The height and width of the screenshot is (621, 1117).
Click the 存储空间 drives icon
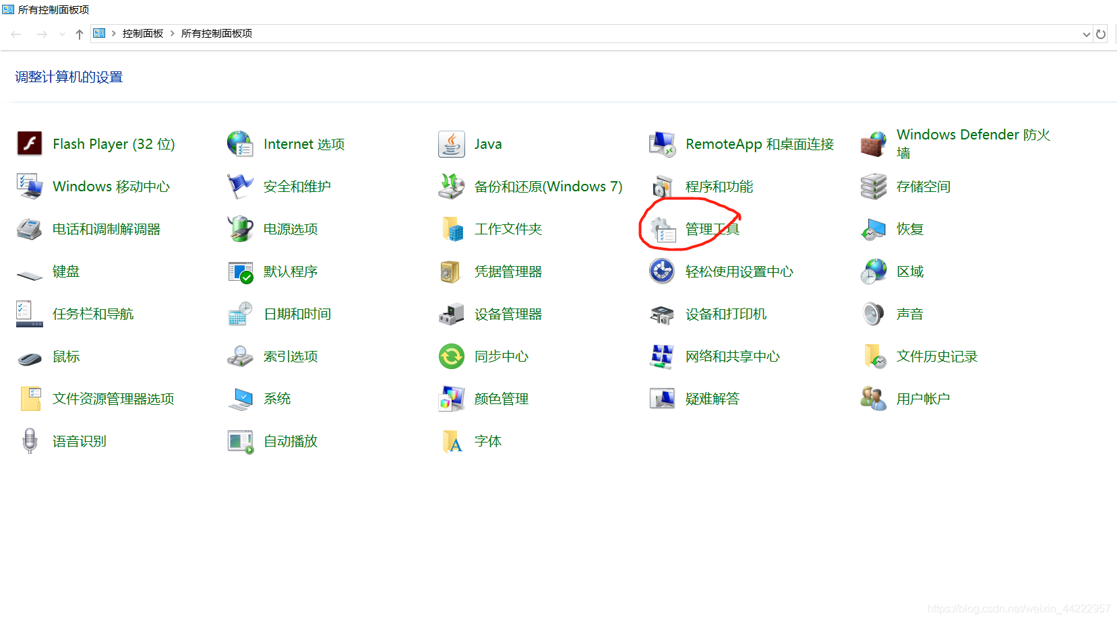coord(874,186)
